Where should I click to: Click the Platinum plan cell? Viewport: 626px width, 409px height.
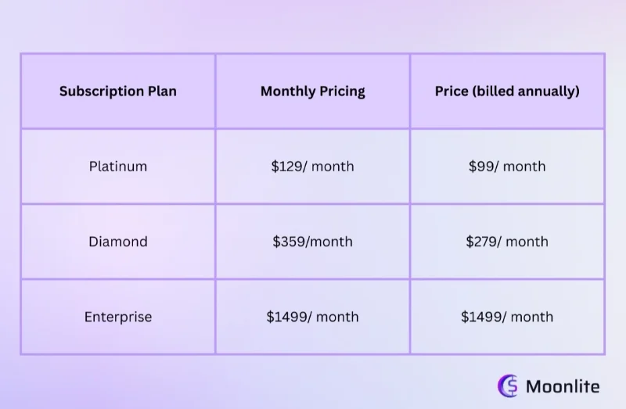point(118,167)
